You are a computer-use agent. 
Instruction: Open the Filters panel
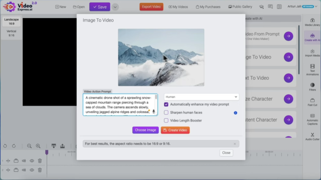[x=312, y=87]
